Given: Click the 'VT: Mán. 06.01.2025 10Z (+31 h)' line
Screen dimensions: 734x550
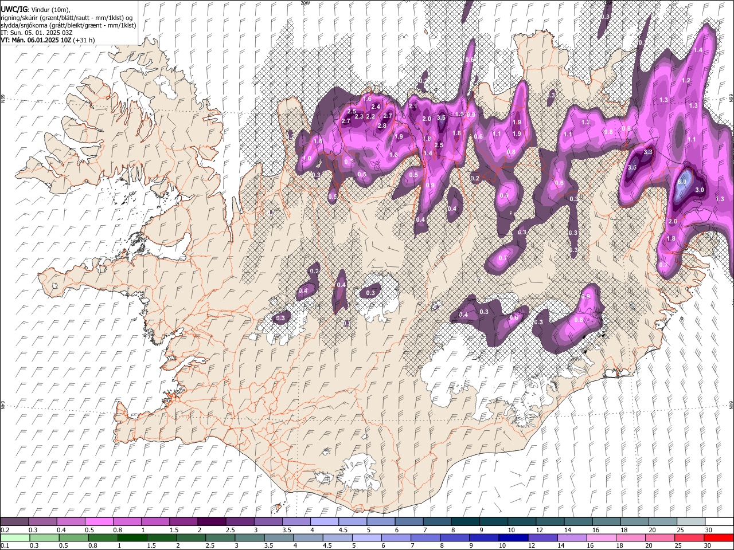Looking at the screenshot, I should (x=48, y=40).
